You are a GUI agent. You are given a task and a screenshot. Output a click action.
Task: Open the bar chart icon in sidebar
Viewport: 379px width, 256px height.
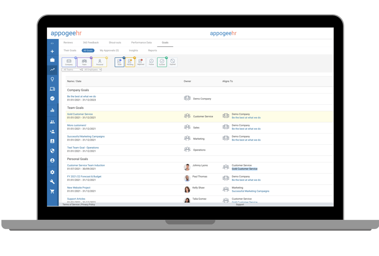52,110
